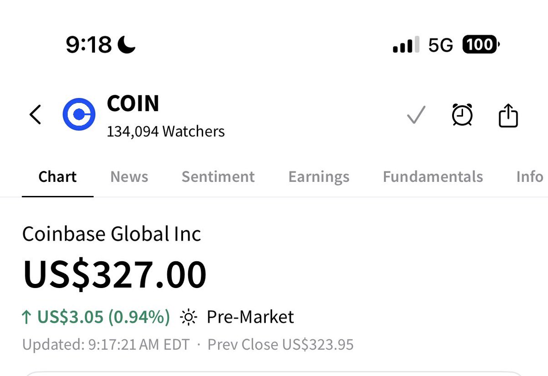Open the Info tab
This screenshot has width=548, height=376.
pos(530,177)
